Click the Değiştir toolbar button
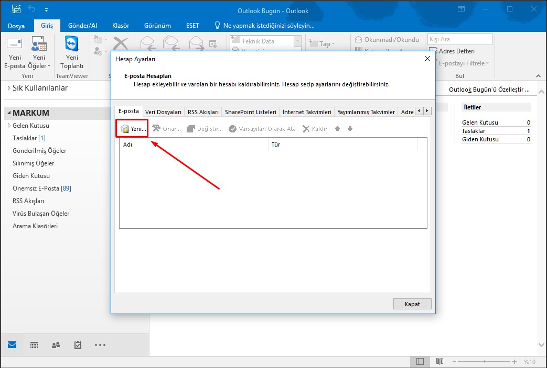Image resolution: width=547 pixels, height=368 pixels. coord(205,129)
